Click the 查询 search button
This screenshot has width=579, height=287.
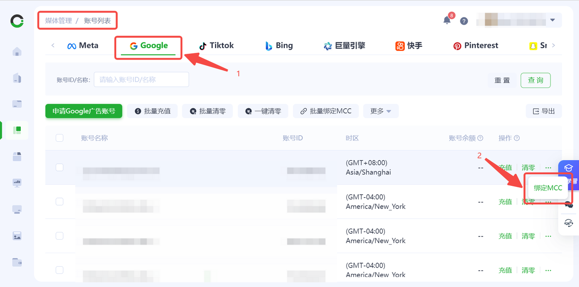535,80
